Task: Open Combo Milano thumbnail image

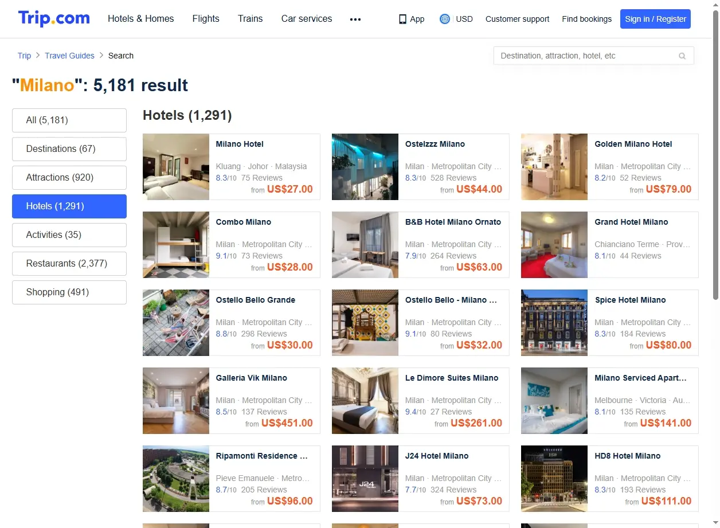Action: coord(176,245)
